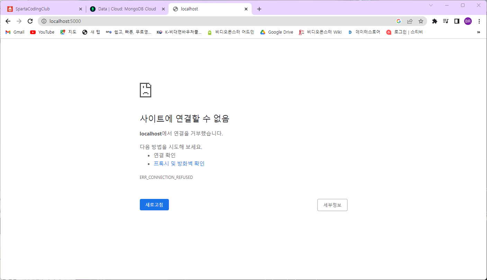This screenshot has width=487, height=280.
Task: Open the 새 탭 bookmark
Action: pyautogui.click(x=91, y=32)
